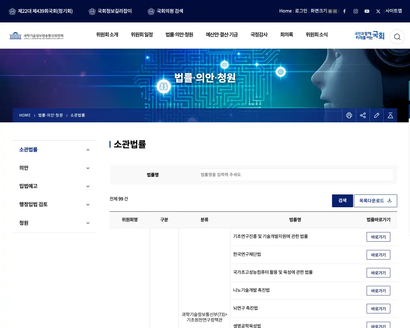Go to 국회의원 검색 link

pyautogui.click(x=166, y=11)
